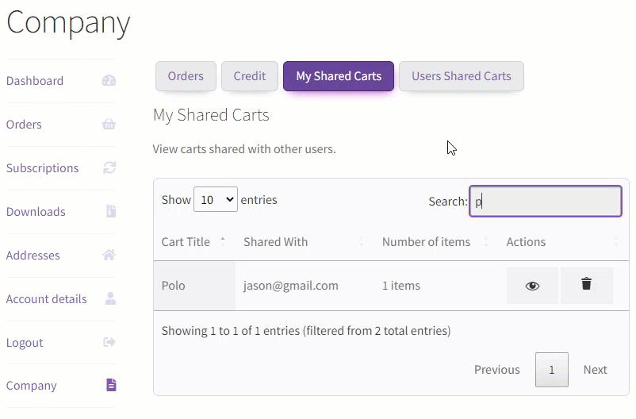636x419 pixels.
Task: Click the Account details user icon
Action: (110, 298)
